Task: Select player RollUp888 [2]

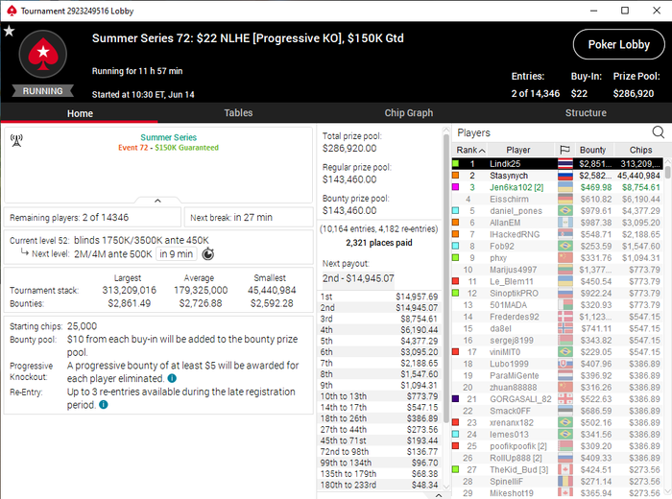Action: click(557, 458)
